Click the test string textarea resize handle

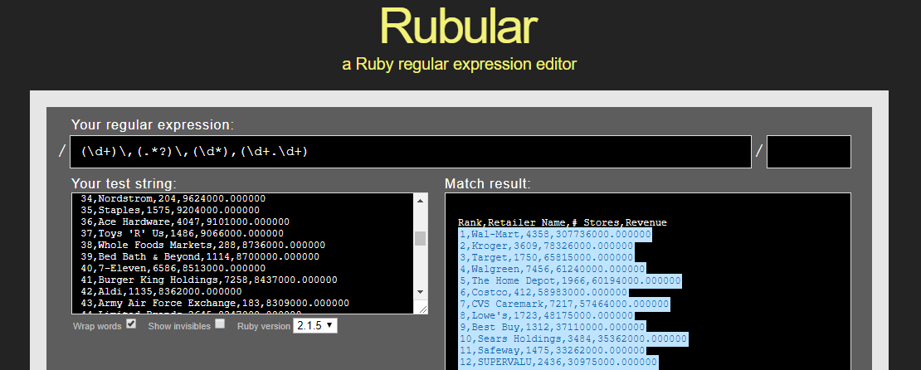(422, 309)
